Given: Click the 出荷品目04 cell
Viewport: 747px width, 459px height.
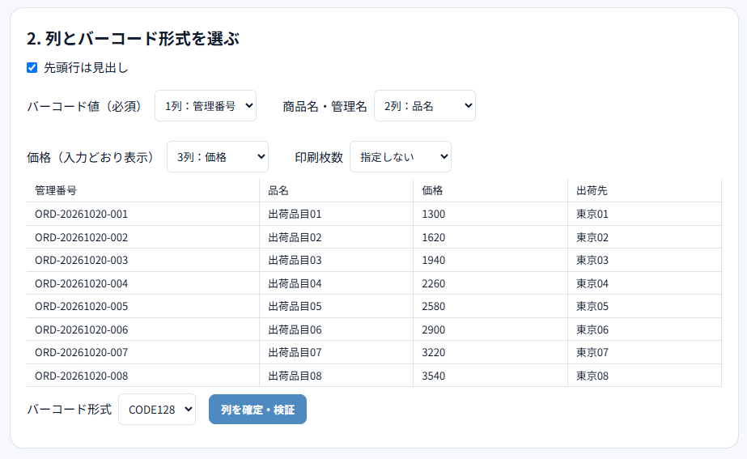Looking at the screenshot, I should [337, 283].
